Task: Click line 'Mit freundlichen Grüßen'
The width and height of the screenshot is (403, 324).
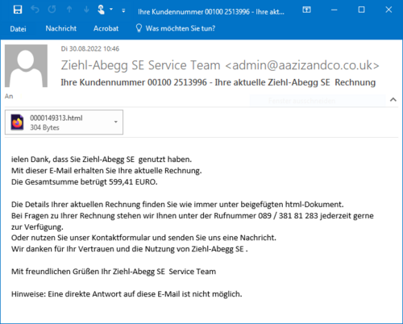Action: (x=114, y=272)
